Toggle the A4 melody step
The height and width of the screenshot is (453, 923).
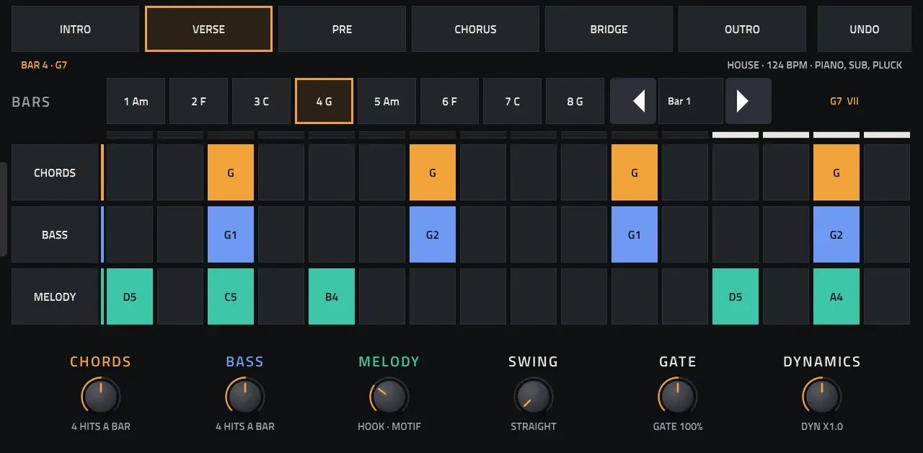pyautogui.click(x=836, y=296)
